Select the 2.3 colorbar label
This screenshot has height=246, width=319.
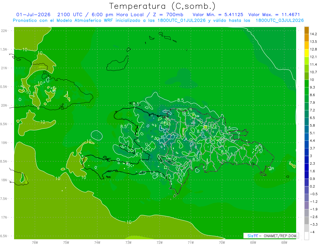312,163
